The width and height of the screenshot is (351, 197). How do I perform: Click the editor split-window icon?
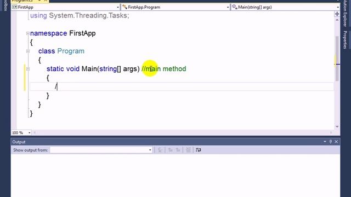[x=337, y=14]
